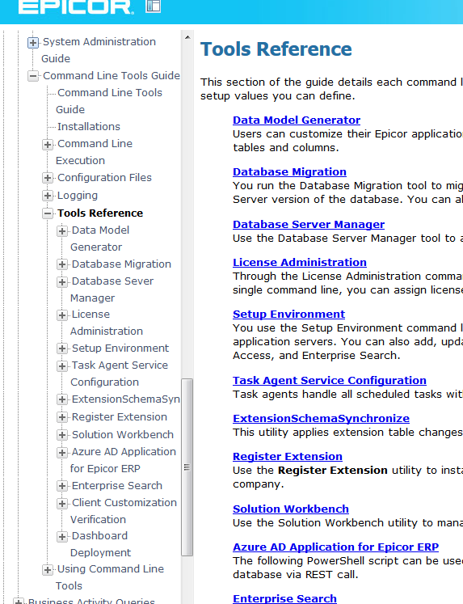The width and height of the screenshot is (463, 604).
Task: Select the bold Tools Reference tree item
Action: click(x=100, y=213)
